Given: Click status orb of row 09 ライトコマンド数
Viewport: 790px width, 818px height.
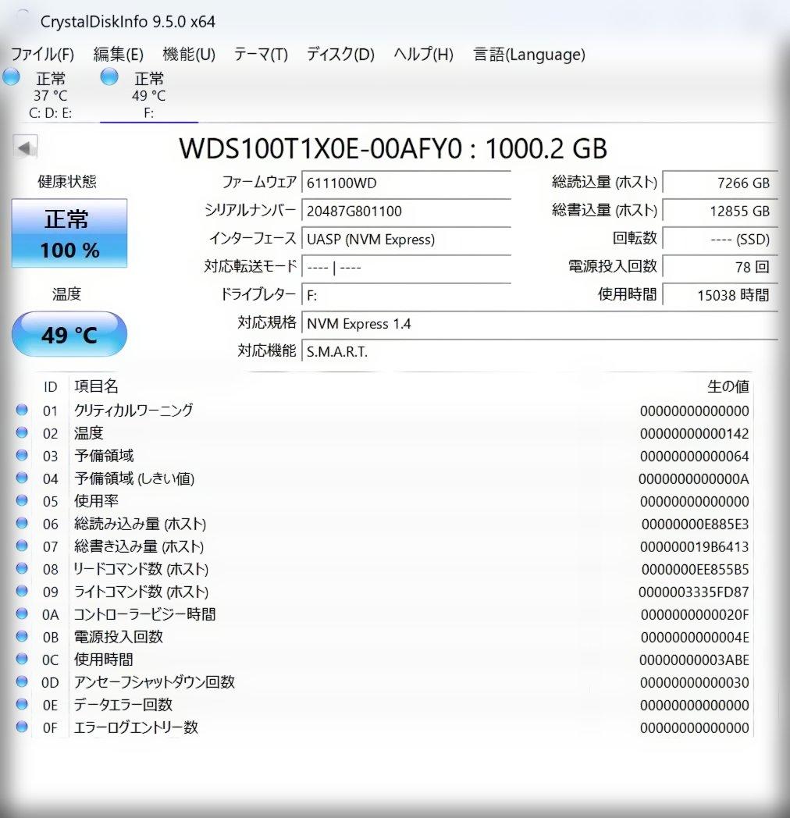Looking at the screenshot, I should click(22, 591).
